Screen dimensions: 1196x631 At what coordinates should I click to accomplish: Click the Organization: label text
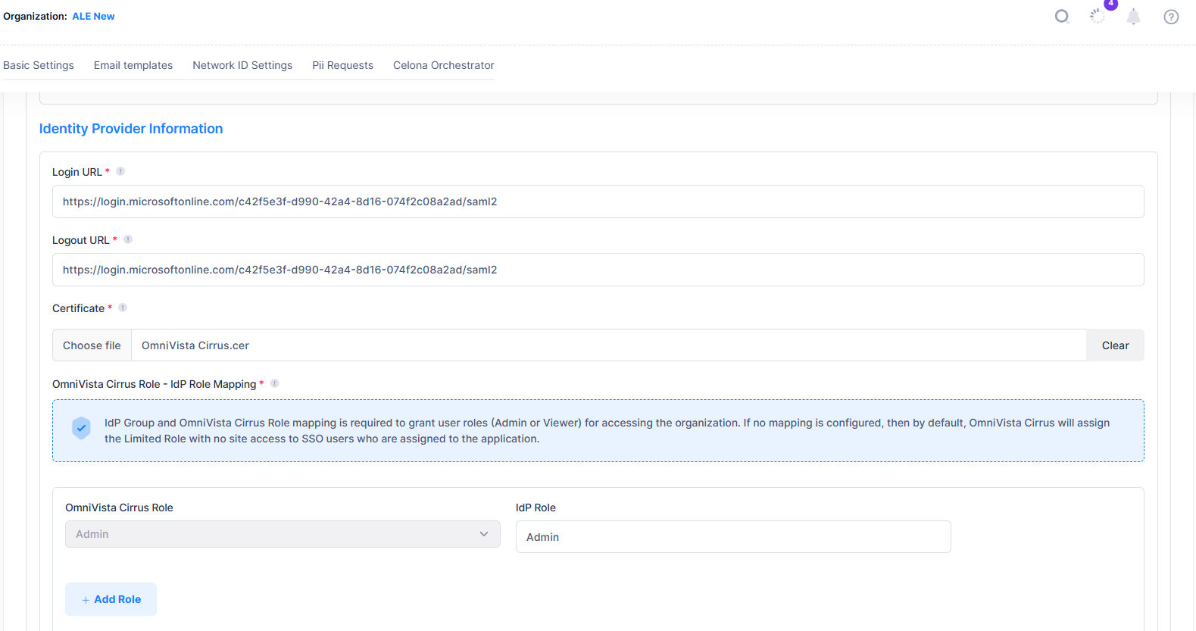[35, 16]
